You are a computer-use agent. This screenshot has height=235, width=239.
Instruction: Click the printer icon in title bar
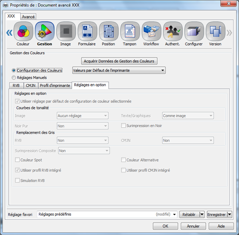6,5
